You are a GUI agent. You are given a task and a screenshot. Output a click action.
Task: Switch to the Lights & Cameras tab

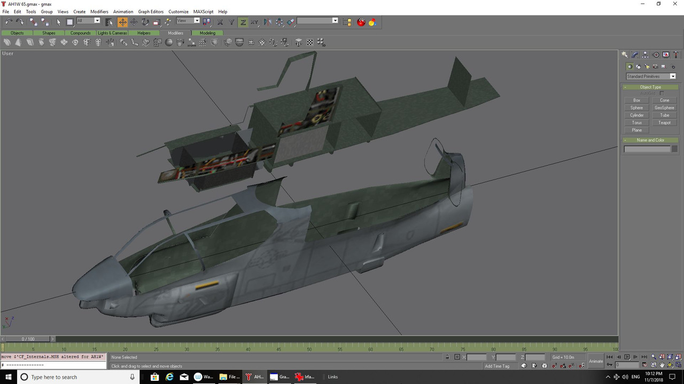112,33
